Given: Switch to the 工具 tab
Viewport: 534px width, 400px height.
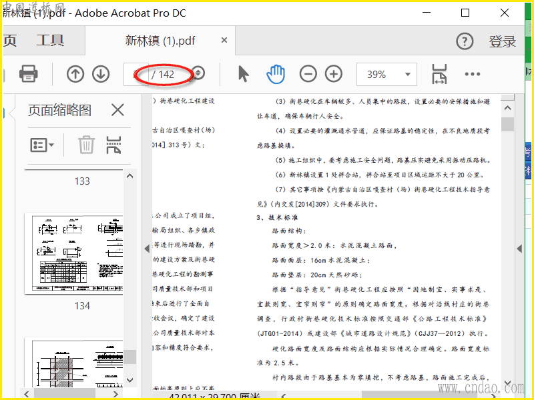Looking at the screenshot, I should point(51,41).
